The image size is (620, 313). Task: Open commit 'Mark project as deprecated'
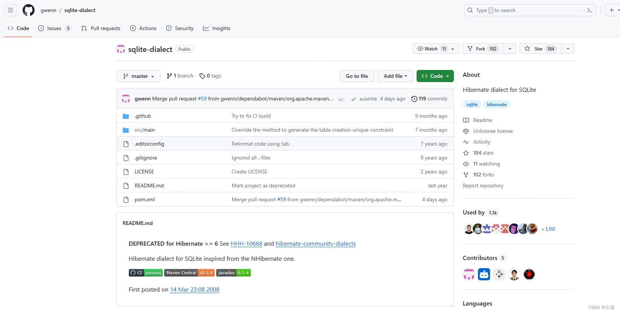[263, 186]
